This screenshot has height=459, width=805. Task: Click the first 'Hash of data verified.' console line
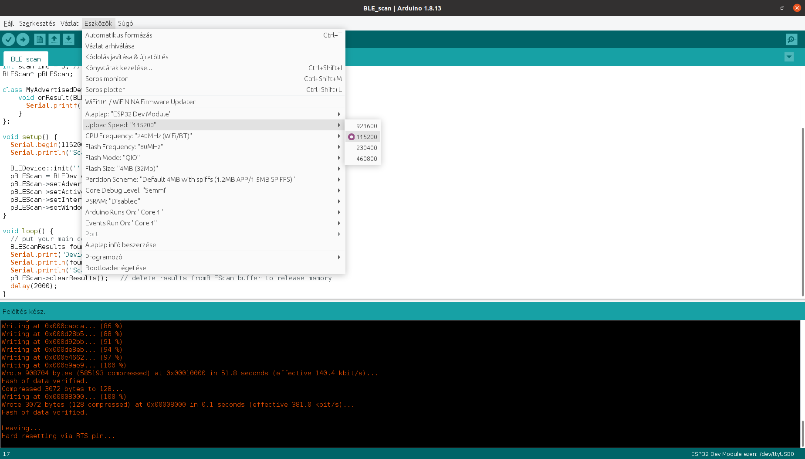pos(44,381)
